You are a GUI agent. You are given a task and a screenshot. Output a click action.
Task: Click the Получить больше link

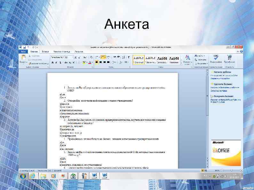(x=223, y=96)
